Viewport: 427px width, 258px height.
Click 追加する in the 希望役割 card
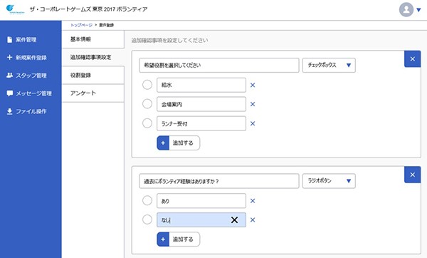tap(179, 143)
